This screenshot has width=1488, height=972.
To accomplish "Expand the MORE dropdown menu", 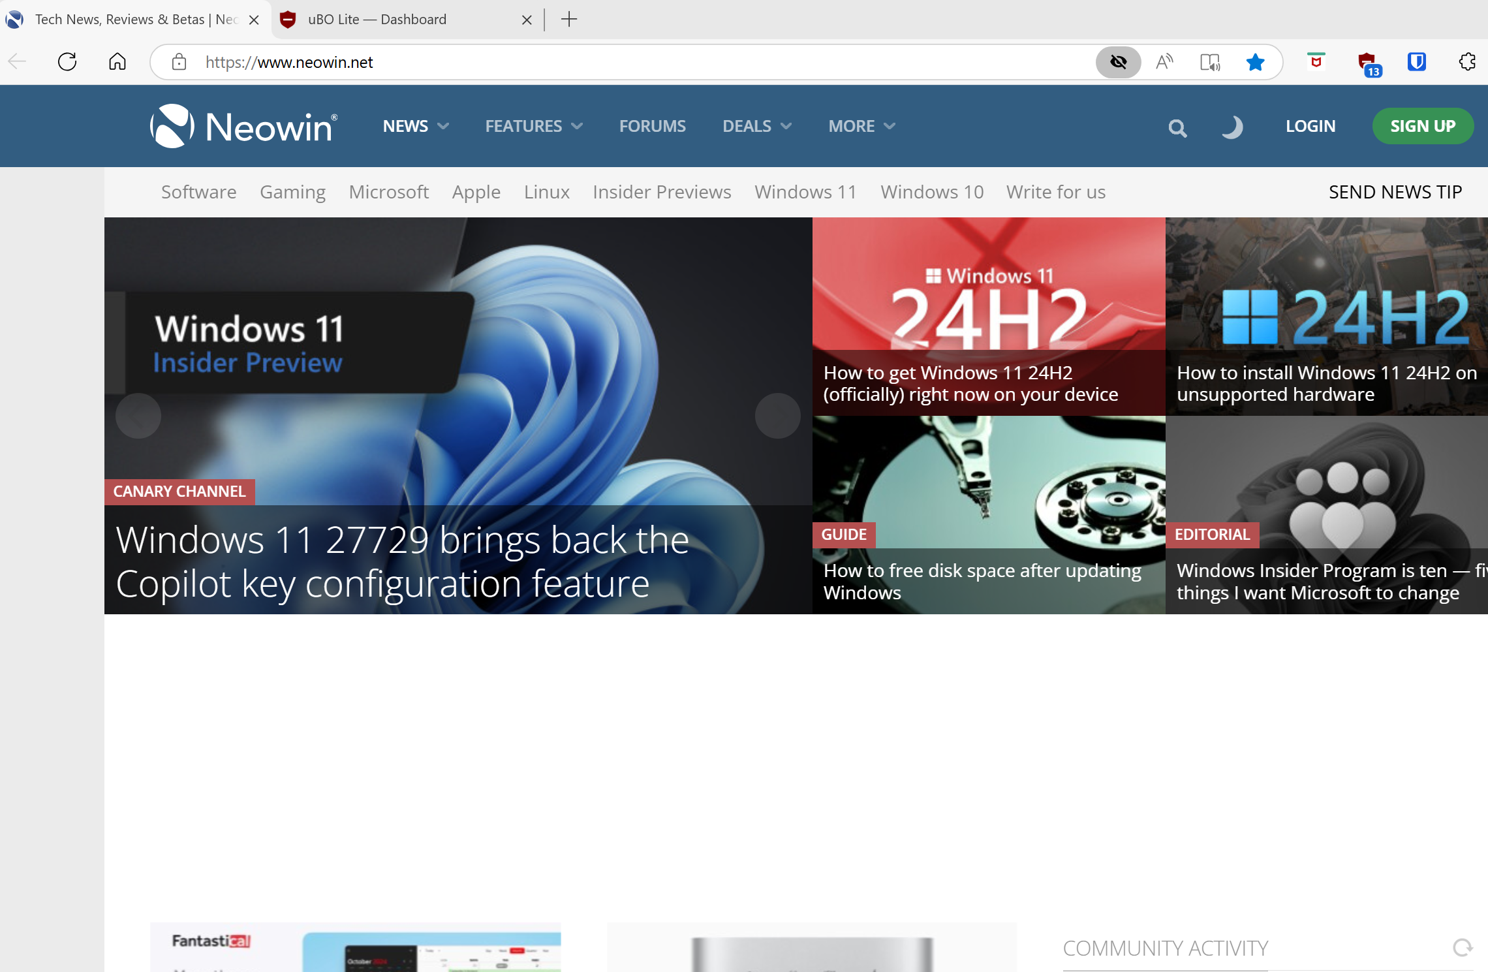I will pos(861,126).
